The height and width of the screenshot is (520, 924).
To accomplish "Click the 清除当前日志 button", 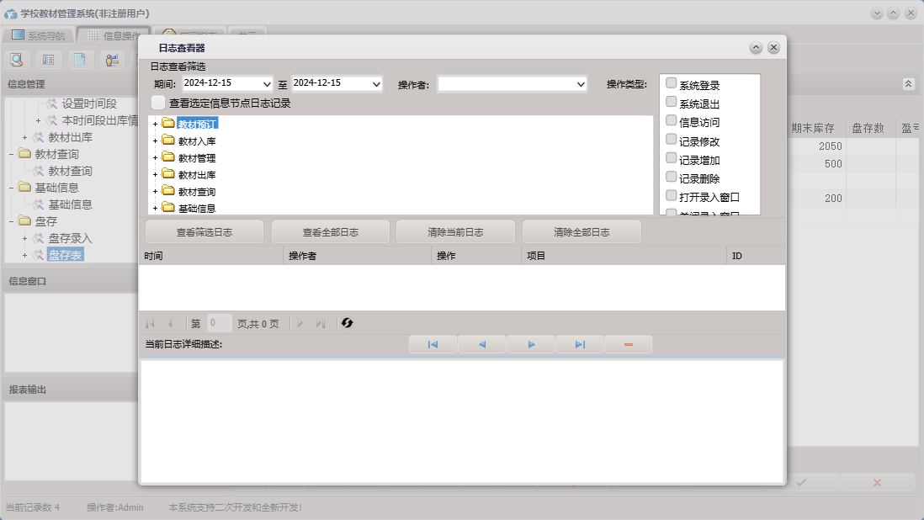I will pyautogui.click(x=455, y=232).
